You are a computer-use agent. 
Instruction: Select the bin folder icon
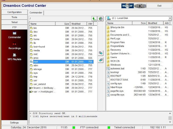[x=31, y=28]
